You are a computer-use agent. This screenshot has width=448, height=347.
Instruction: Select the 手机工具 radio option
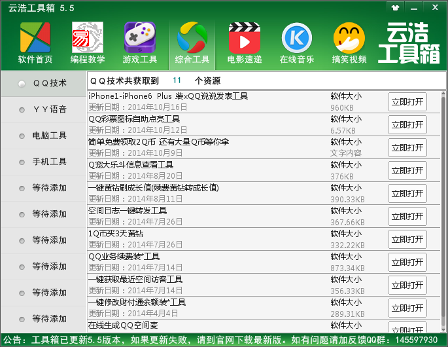[22, 162]
